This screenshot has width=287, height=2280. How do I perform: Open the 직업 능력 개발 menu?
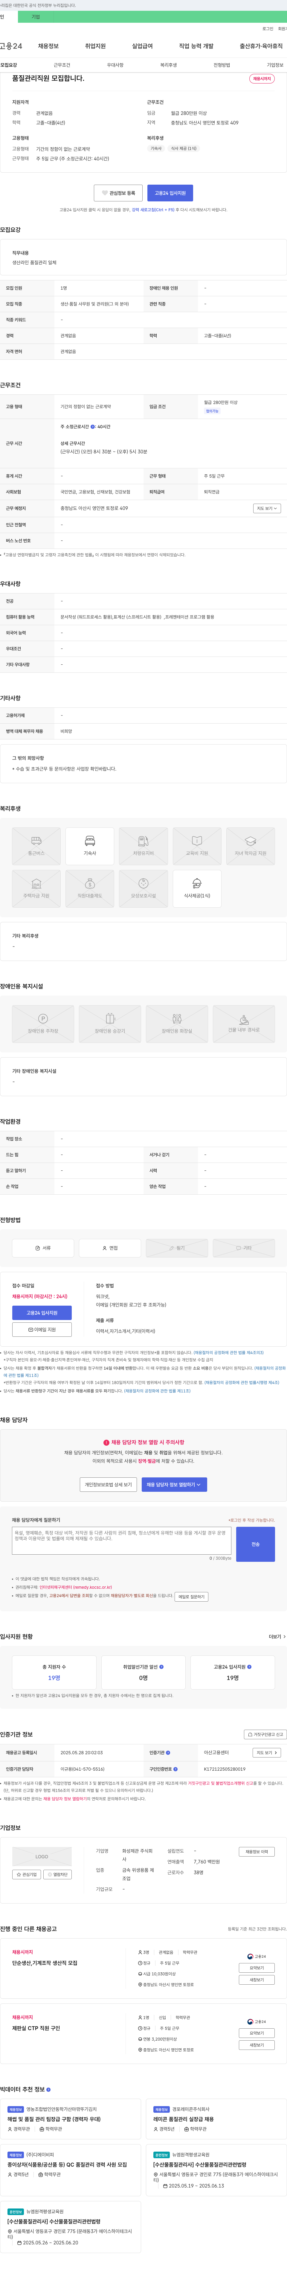(196, 46)
